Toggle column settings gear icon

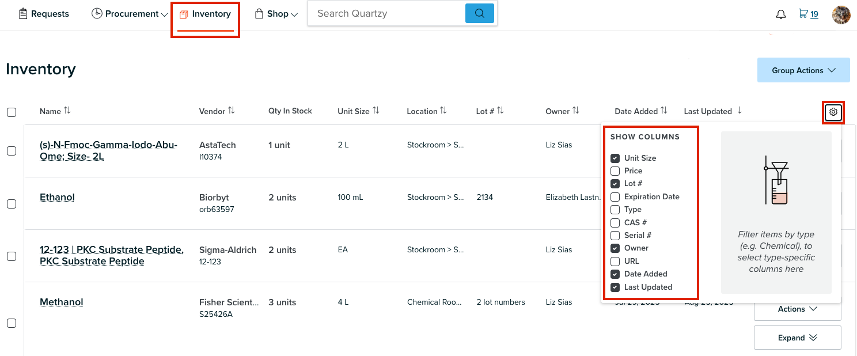coord(833,112)
